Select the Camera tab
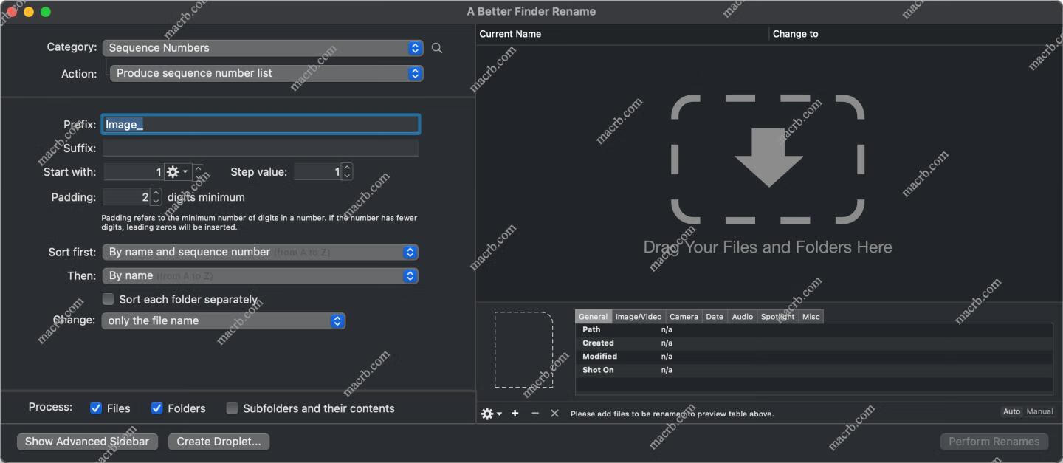Image resolution: width=1063 pixels, height=463 pixels. 684,316
